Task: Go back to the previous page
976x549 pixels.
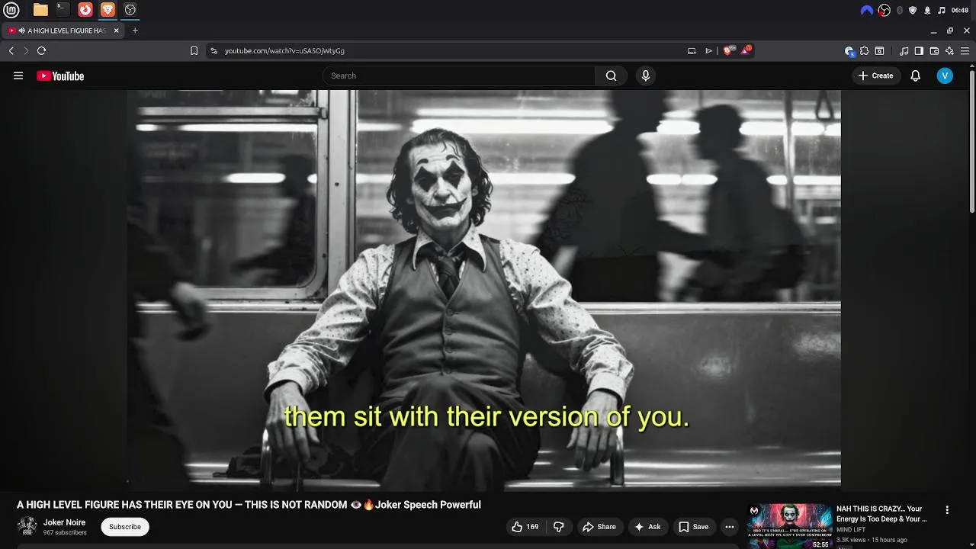Action: 11,51
